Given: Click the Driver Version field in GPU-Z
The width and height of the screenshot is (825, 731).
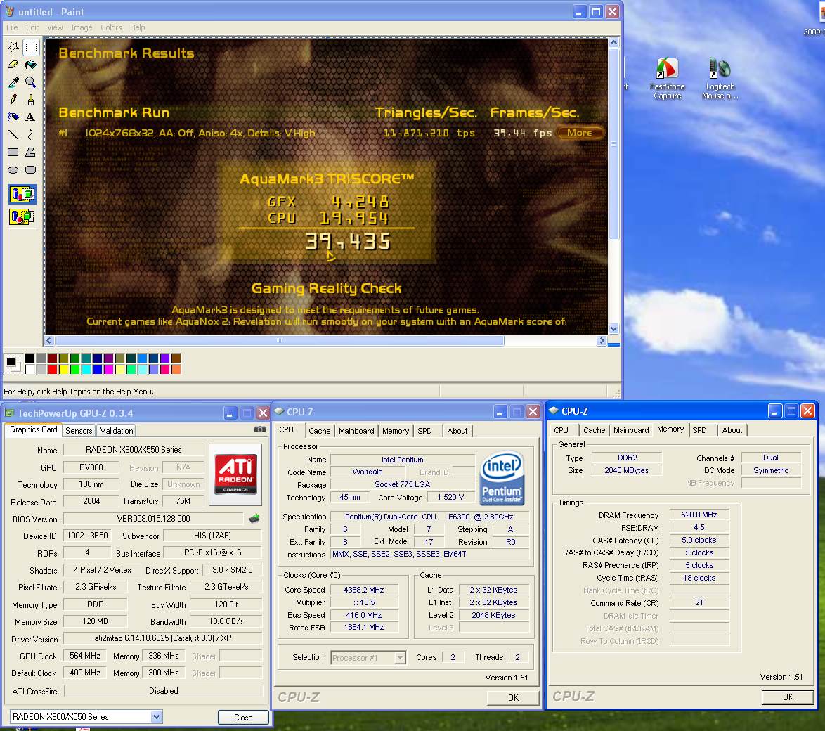Looking at the screenshot, I should coord(163,638).
